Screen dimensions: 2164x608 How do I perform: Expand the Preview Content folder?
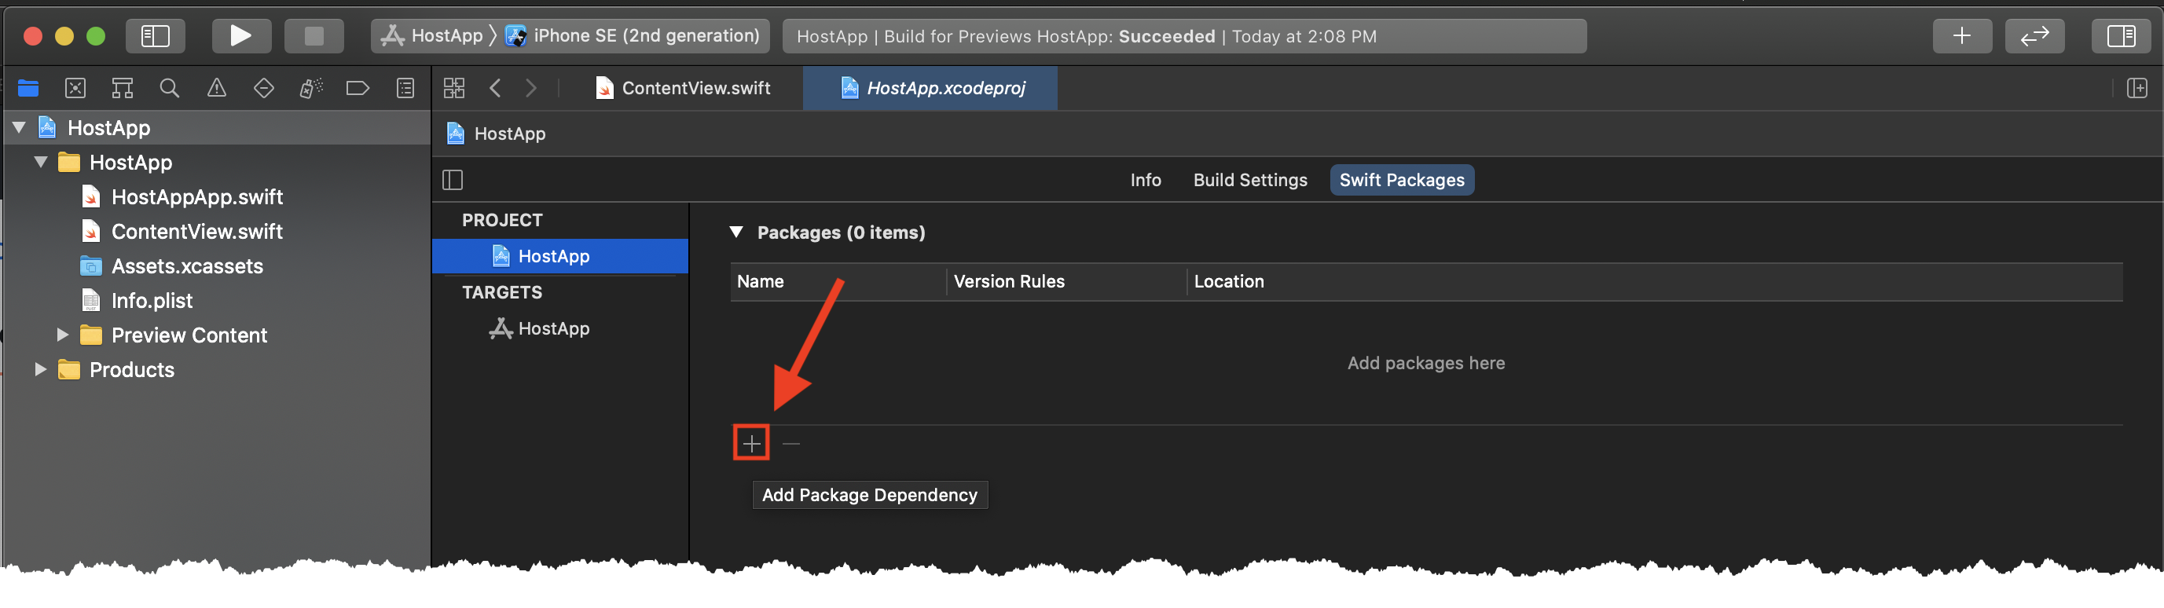(x=62, y=335)
